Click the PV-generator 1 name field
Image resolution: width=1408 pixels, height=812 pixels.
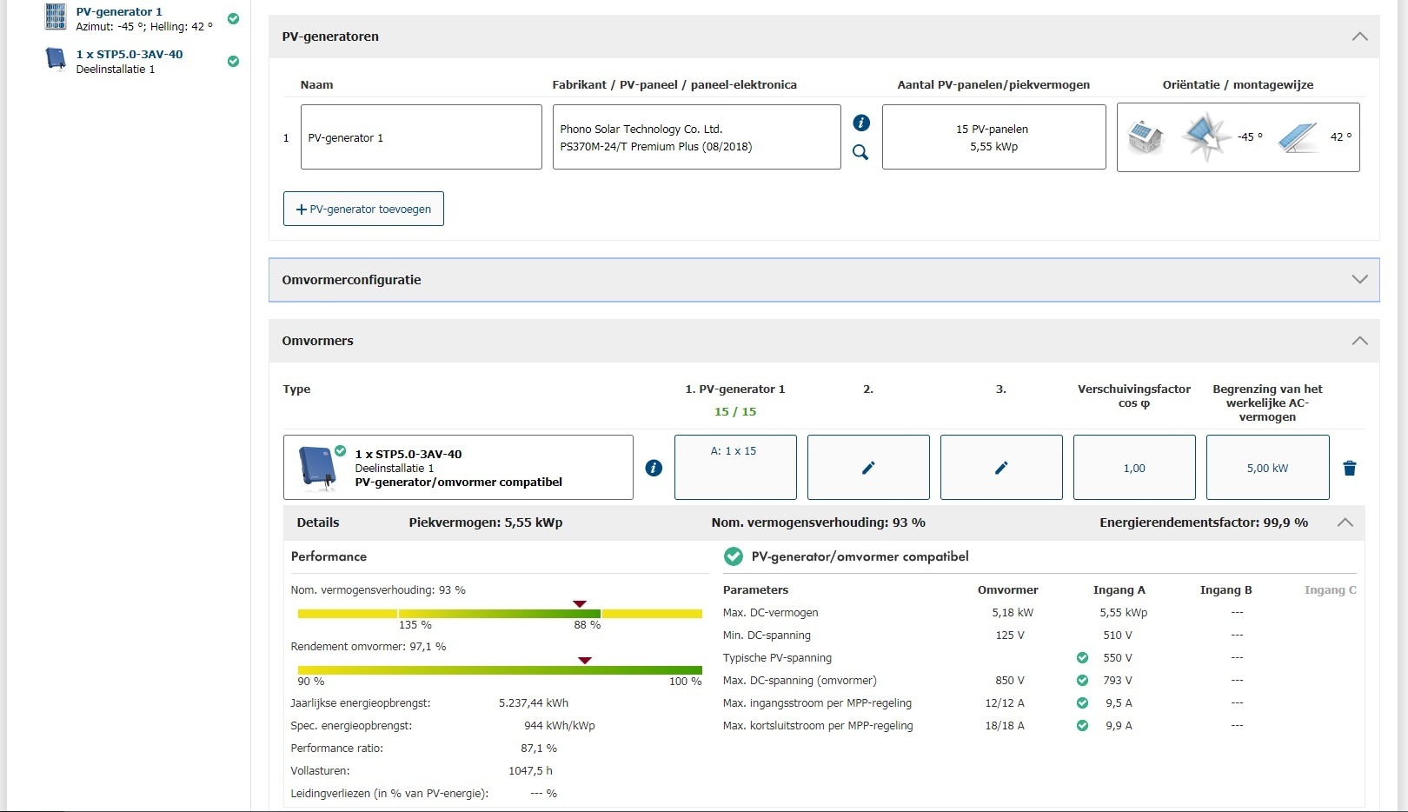421,137
